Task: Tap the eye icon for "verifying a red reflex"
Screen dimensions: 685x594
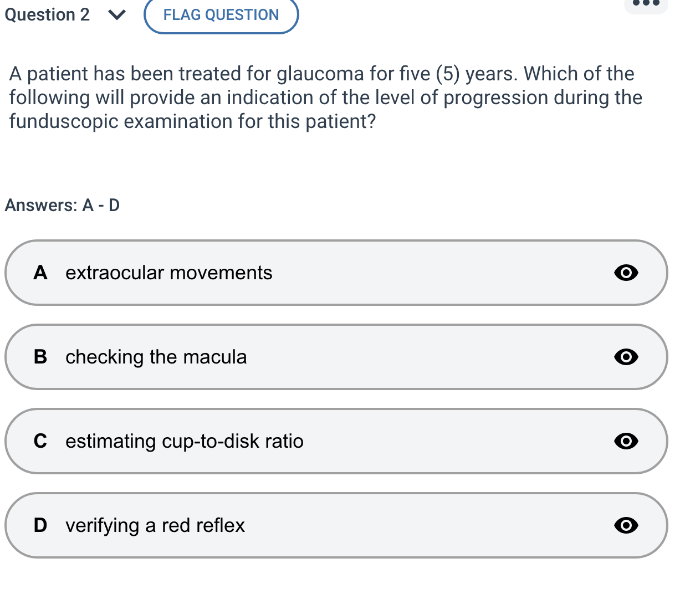Action: click(x=626, y=525)
